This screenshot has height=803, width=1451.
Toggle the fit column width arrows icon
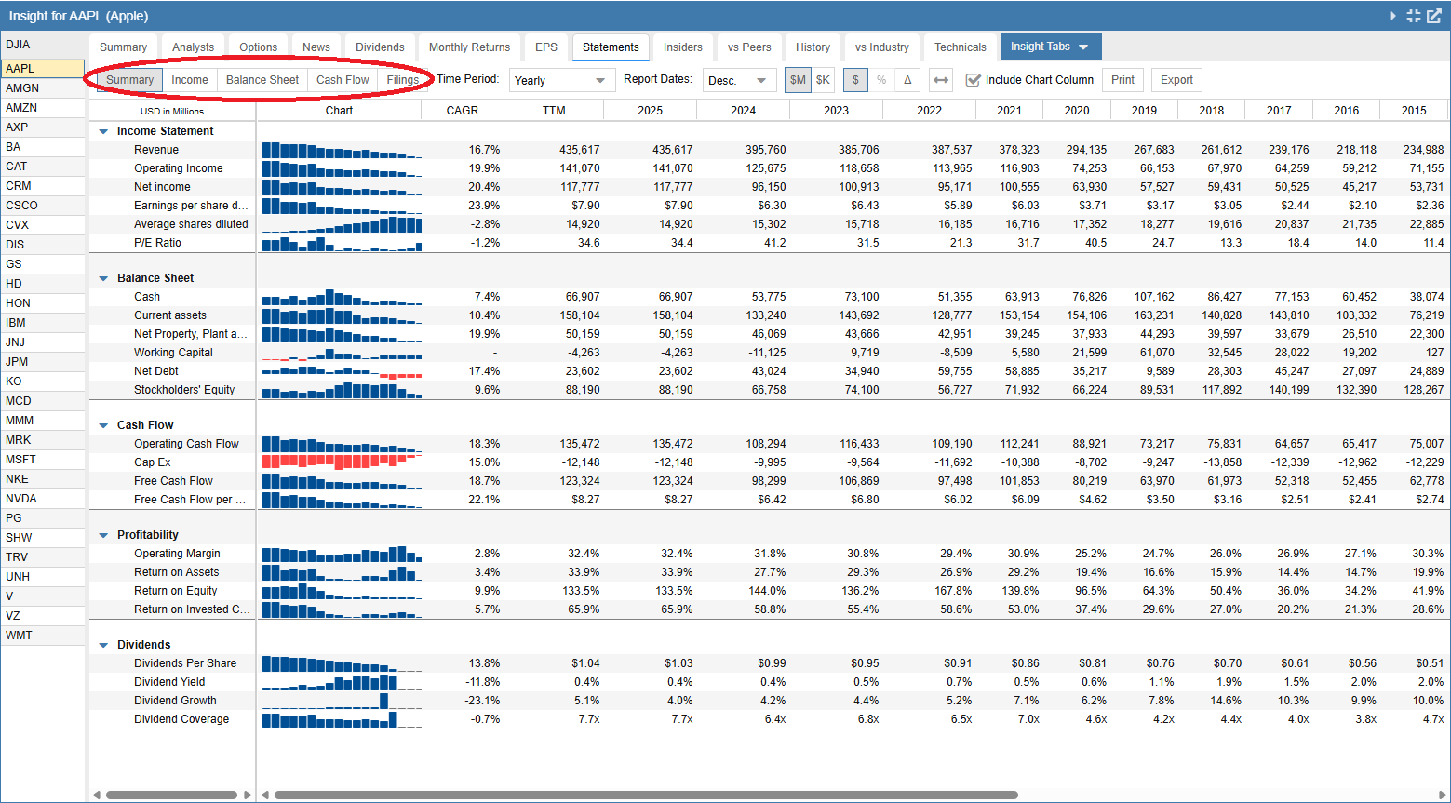(941, 80)
